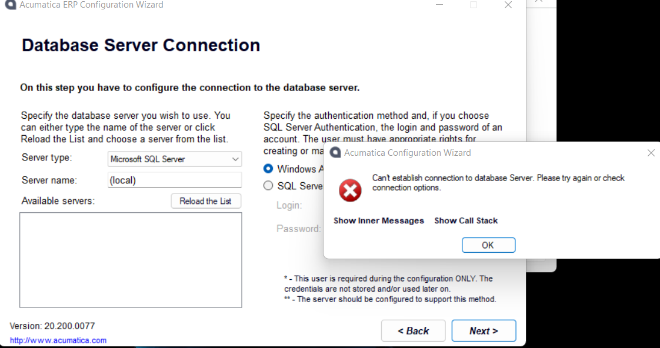
Task: Click the Version: 20.200.0077 text
Action: point(52,326)
